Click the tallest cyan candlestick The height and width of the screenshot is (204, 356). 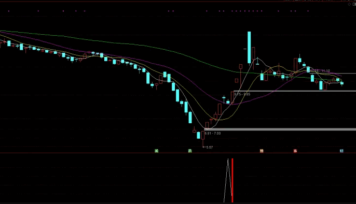point(249,47)
